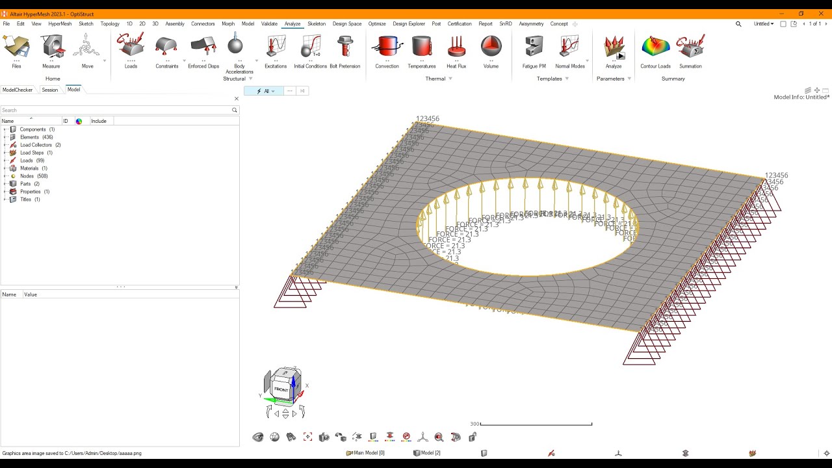The image size is (832, 468).
Task: Expand the Thermal group dropdown arrow
Action: click(x=450, y=79)
